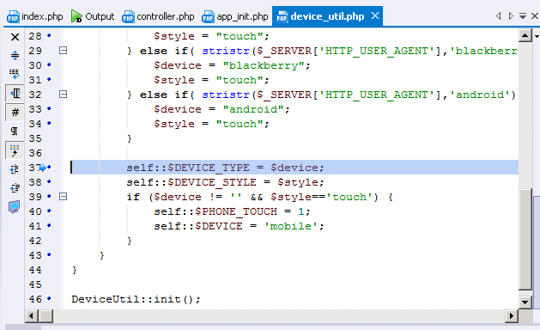
Task: Click the indent selection icon
Action: click(15, 169)
